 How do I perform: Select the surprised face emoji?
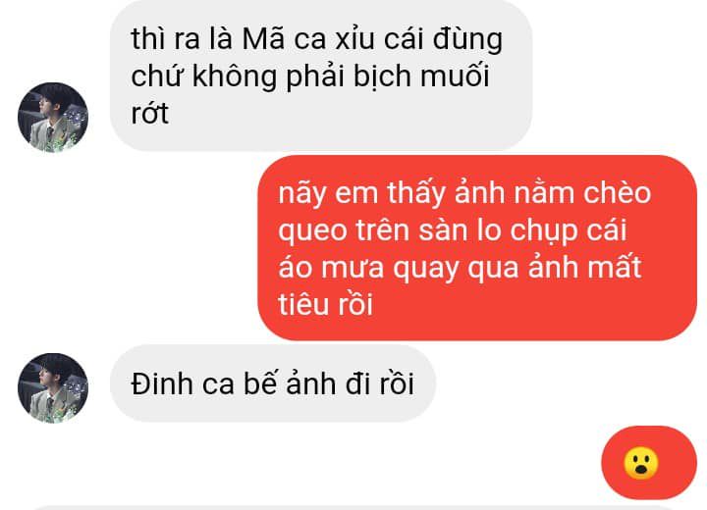(x=640, y=463)
